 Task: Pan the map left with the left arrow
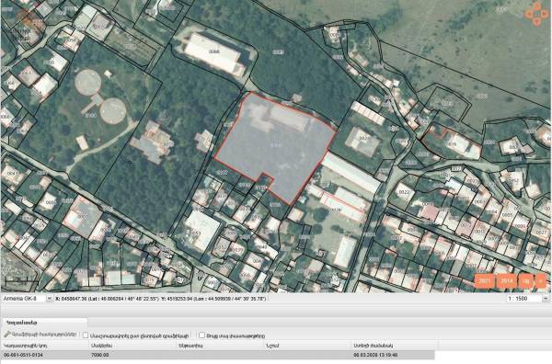point(529,14)
